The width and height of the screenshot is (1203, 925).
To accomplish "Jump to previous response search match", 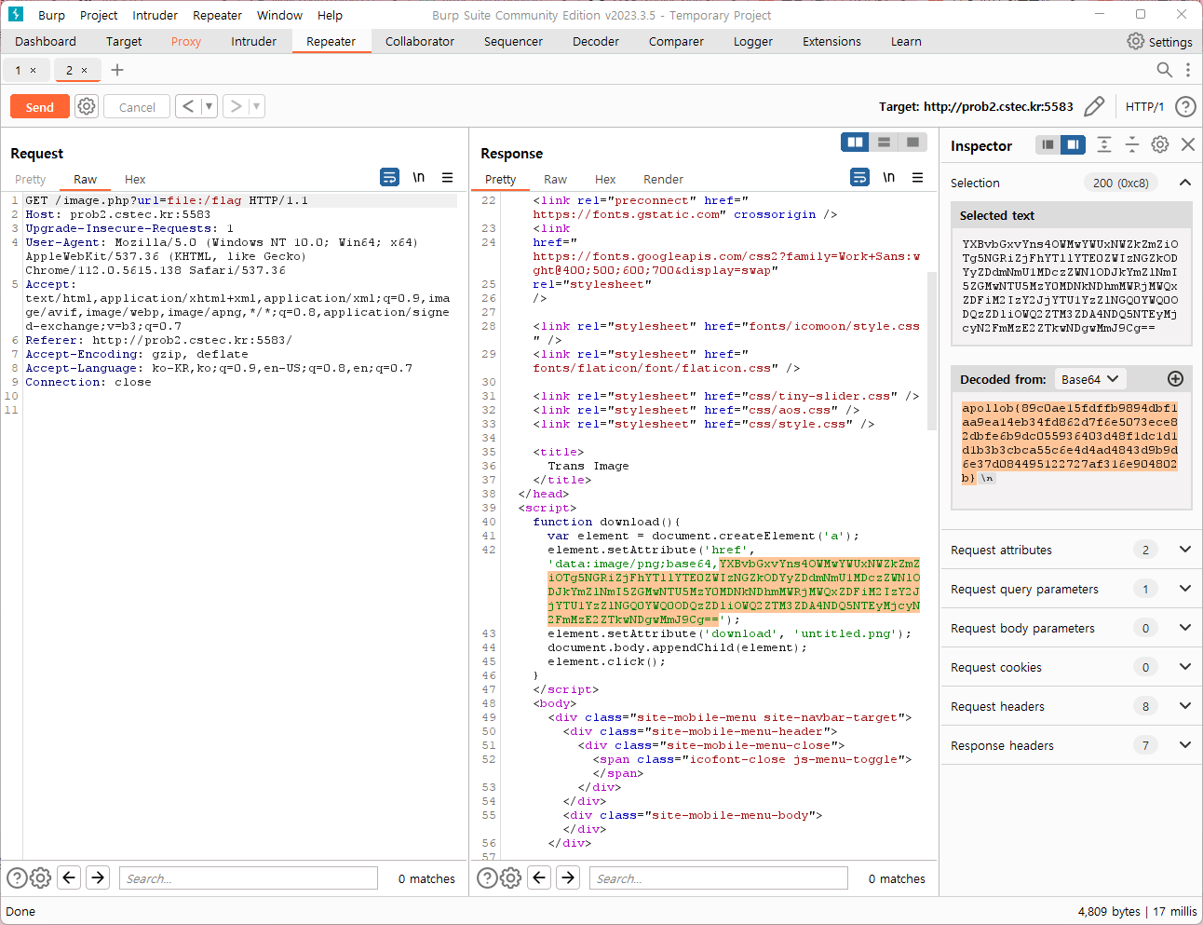I will 539,877.
